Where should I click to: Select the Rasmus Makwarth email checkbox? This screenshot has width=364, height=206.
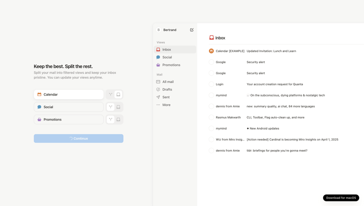[211, 117]
